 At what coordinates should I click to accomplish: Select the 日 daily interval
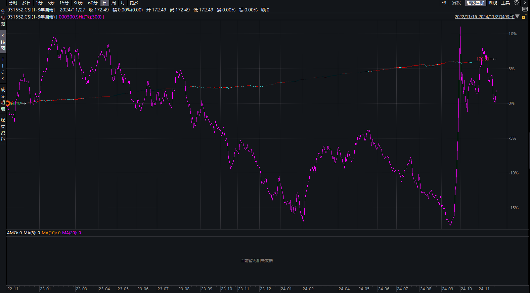tap(104, 3)
